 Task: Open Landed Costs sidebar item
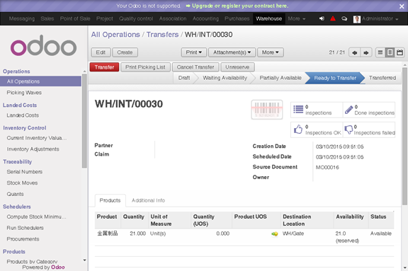point(23,115)
